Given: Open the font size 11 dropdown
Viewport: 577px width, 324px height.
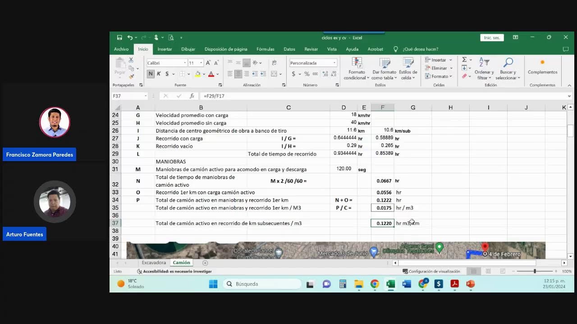Looking at the screenshot, I should 201,63.
